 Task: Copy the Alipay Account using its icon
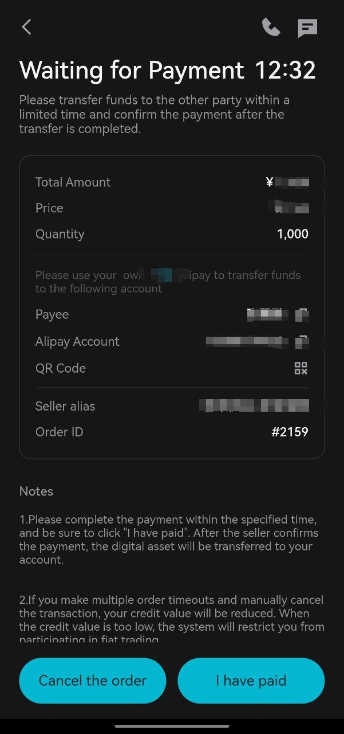302,342
